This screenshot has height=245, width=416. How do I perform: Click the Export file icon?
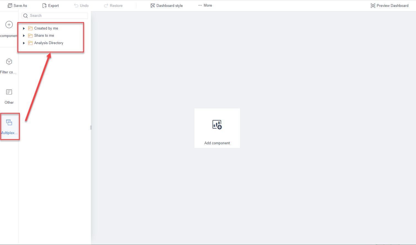(x=44, y=6)
